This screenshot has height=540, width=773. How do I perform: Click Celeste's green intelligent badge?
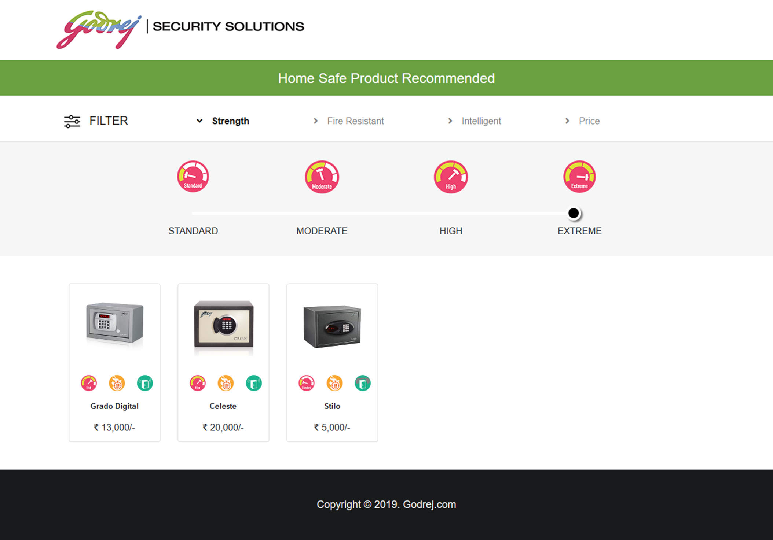[254, 383]
